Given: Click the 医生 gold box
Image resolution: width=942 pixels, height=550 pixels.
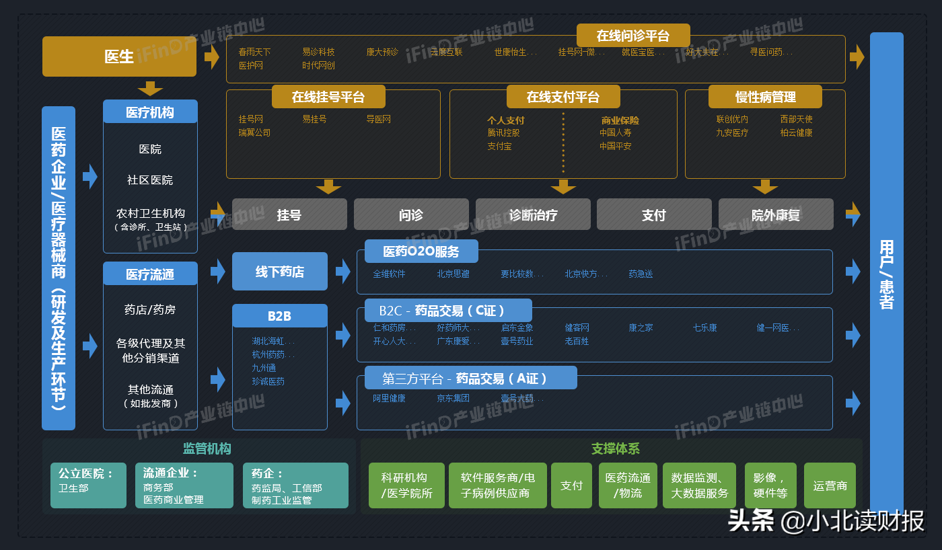Looking at the screenshot, I should pyautogui.click(x=119, y=56).
